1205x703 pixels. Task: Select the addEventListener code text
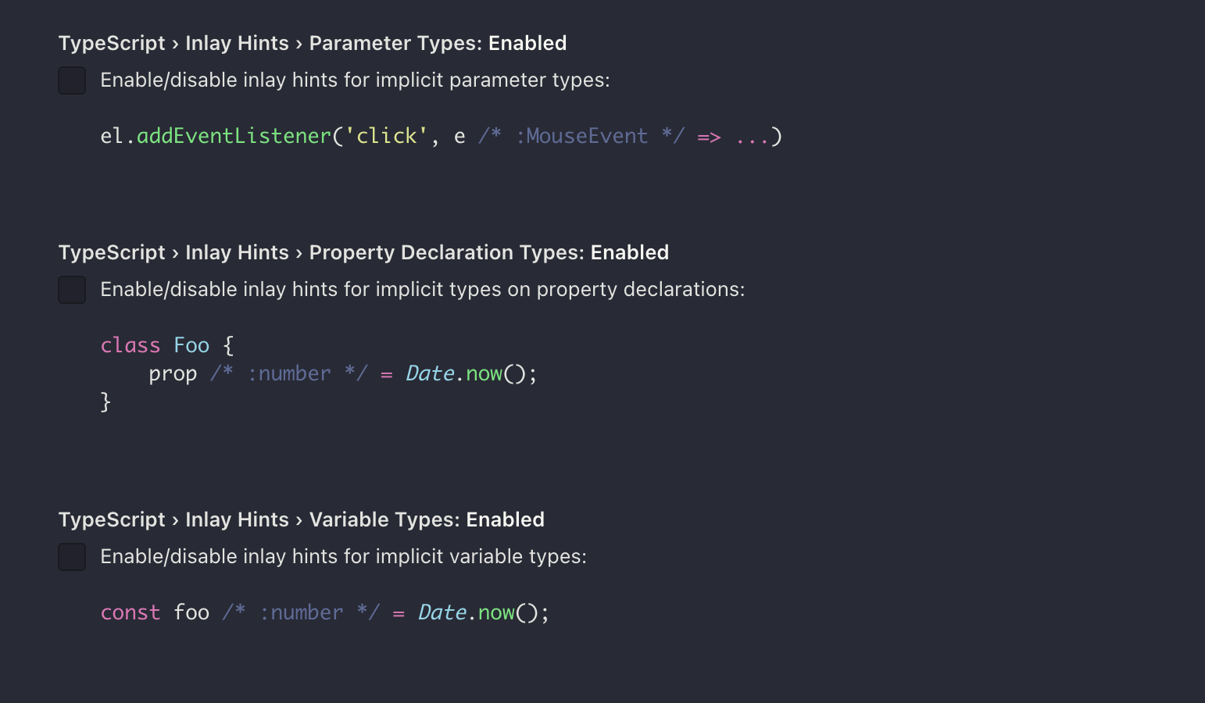(233, 135)
